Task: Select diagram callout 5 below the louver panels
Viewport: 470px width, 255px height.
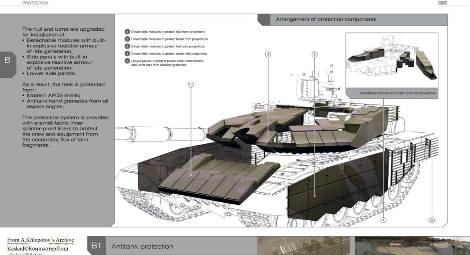Action: point(432,220)
